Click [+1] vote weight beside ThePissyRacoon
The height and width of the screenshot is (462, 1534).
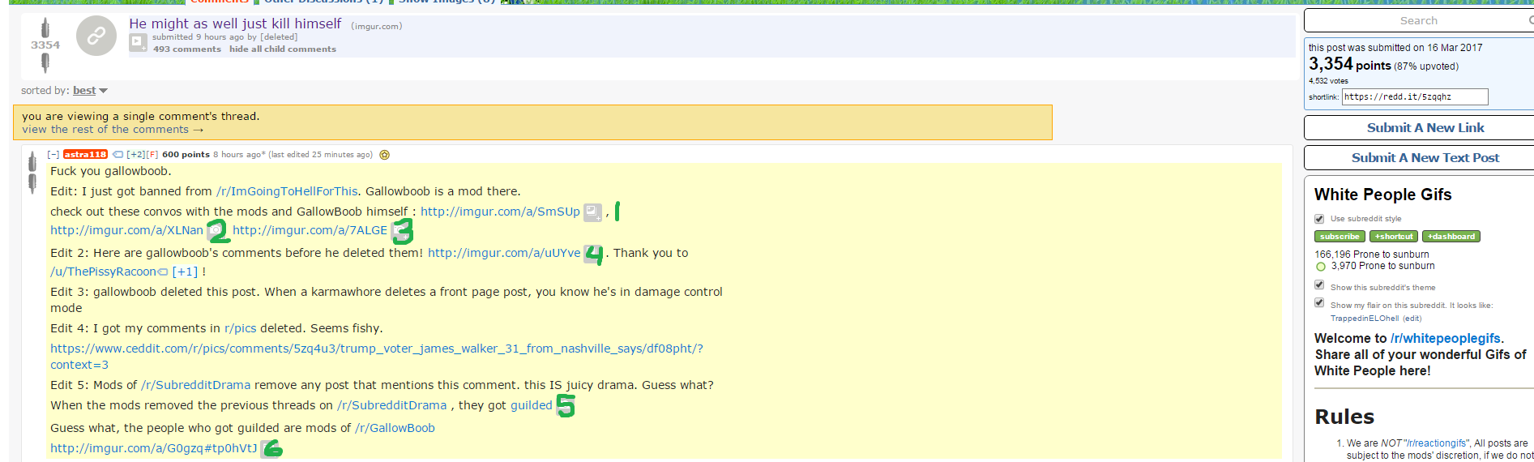click(x=185, y=272)
